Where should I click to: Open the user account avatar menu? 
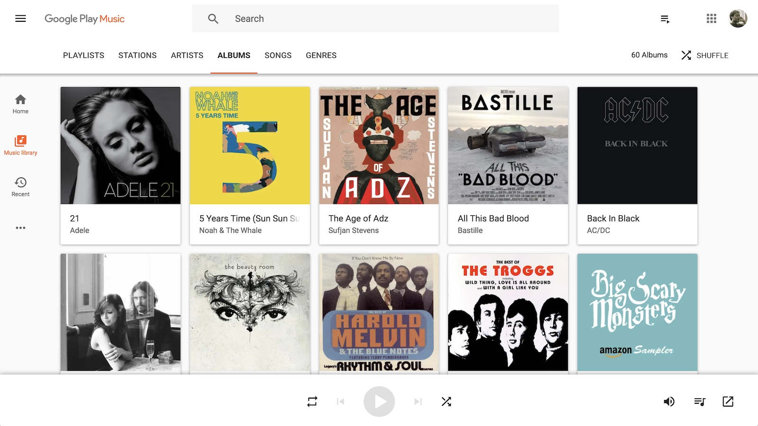coord(738,19)
